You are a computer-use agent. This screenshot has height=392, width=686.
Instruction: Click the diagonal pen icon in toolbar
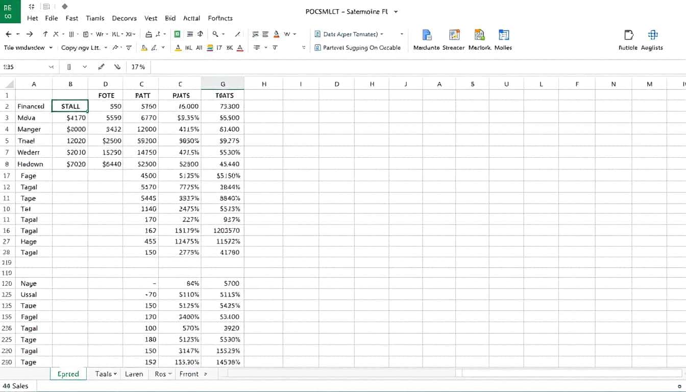pos(238,34)
